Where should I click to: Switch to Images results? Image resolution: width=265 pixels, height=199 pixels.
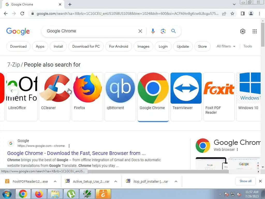143,46
